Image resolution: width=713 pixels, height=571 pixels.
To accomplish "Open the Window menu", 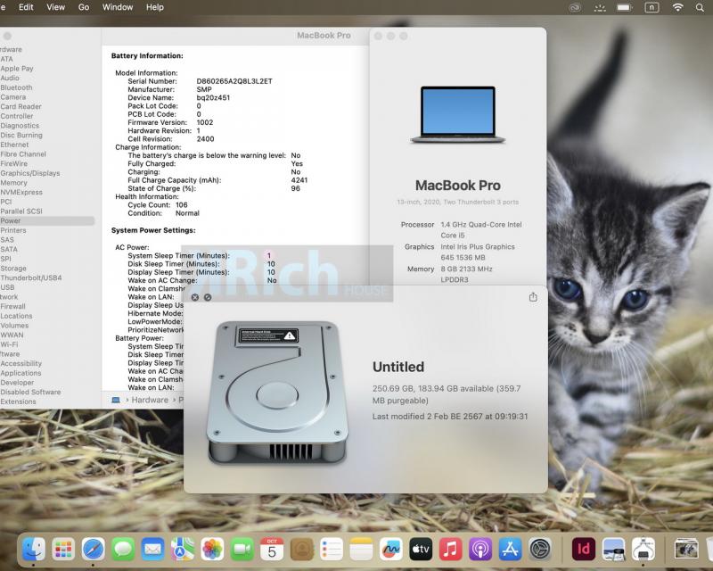I will point(118,7).
